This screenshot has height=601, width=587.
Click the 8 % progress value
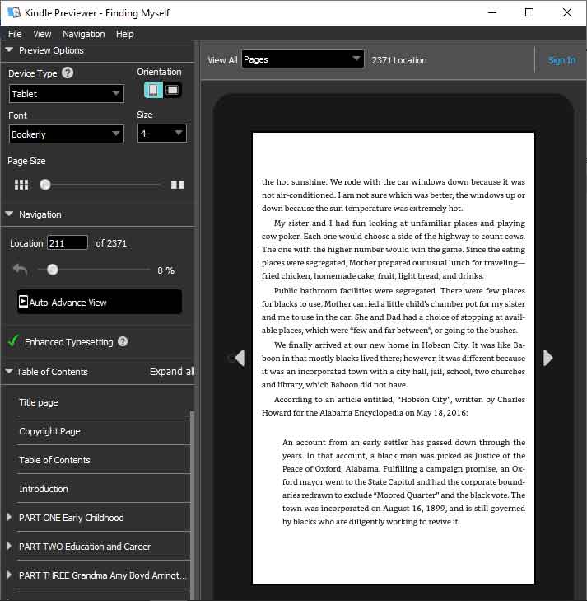click(x=165, y=270)
